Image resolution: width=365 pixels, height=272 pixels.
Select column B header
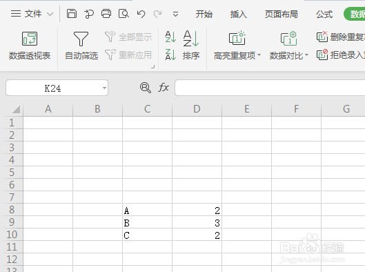click(x=97, y=109)
